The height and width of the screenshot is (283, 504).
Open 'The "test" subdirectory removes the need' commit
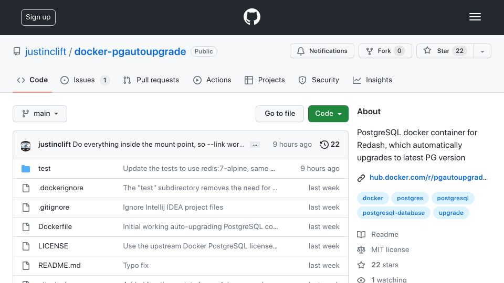(x=200, y=188)
